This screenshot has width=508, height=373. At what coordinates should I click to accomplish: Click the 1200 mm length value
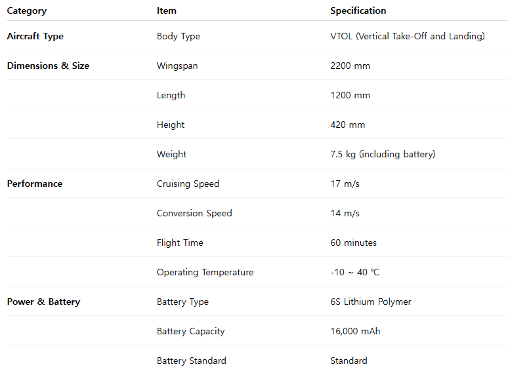tap(350, 95)
